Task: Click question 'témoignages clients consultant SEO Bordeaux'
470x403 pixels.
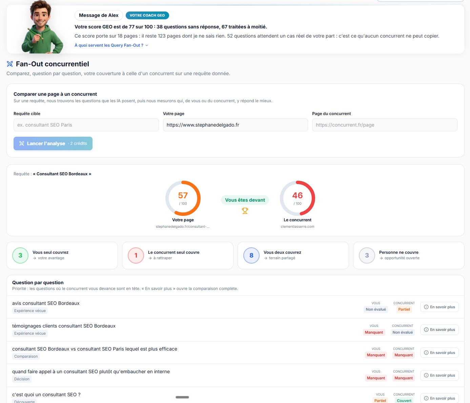Action: point(64,326)
